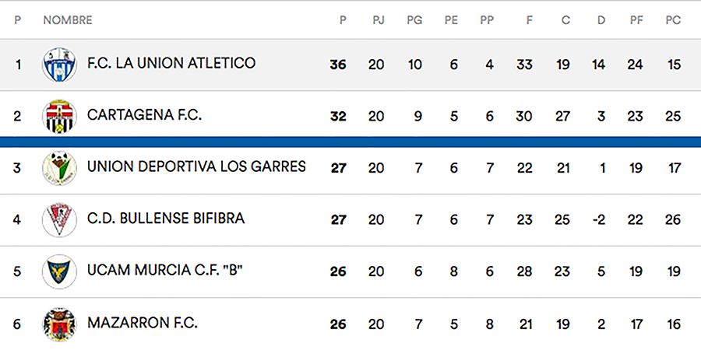Sort by the PG column header
Image resolution: width=701 pixels, height=350 pixels.
pyautogui.click(x=414, y=20)
